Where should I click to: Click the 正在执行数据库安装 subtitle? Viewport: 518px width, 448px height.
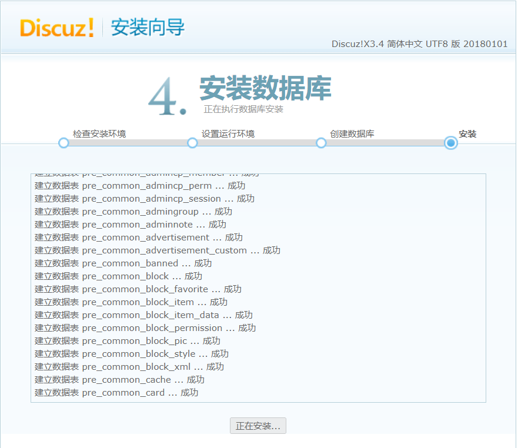coord(243,109)
